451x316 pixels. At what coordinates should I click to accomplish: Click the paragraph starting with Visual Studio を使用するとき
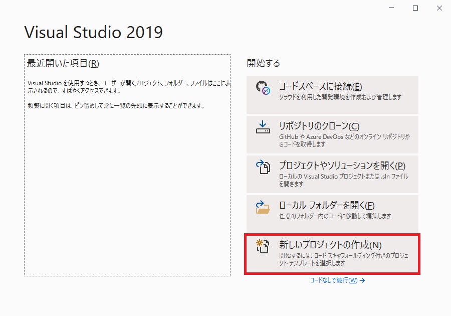pos(129,87)
